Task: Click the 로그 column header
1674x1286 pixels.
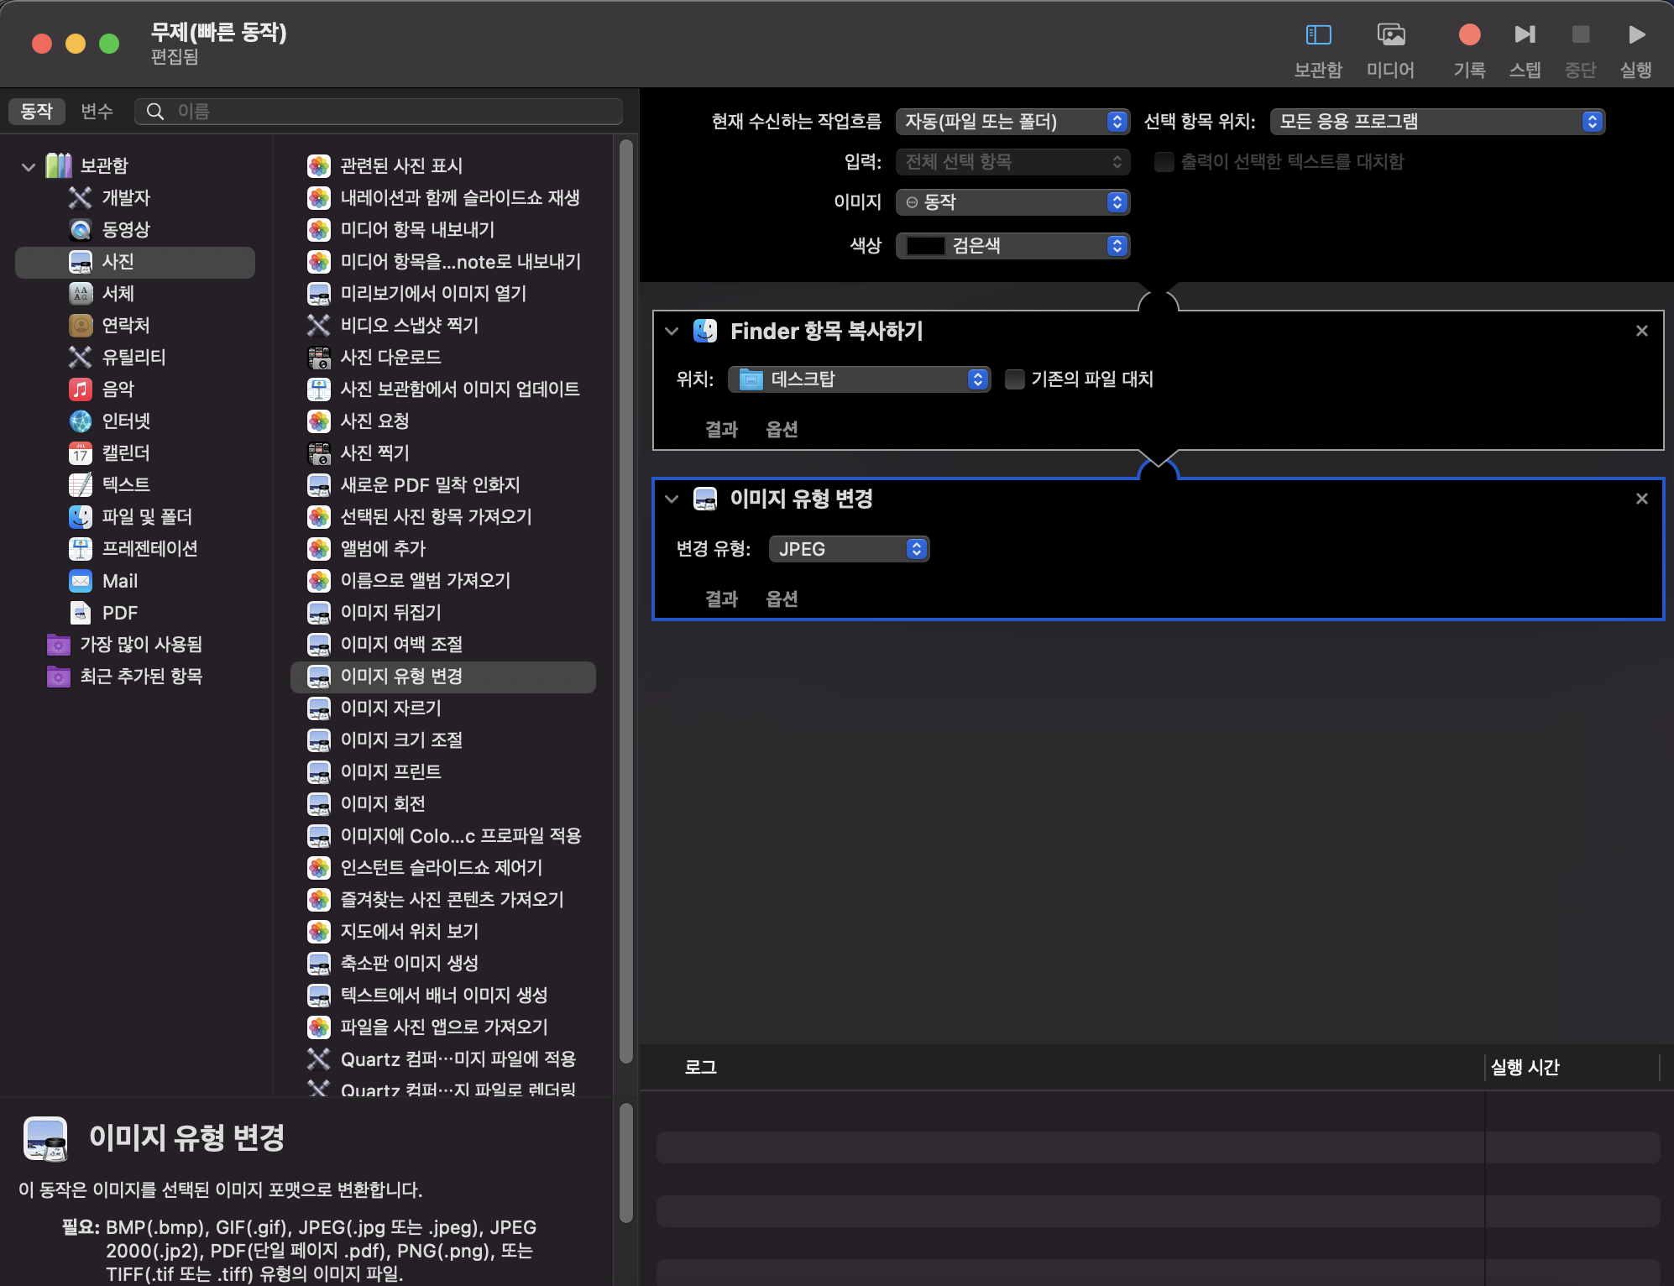Action: tap(700, 1068)
